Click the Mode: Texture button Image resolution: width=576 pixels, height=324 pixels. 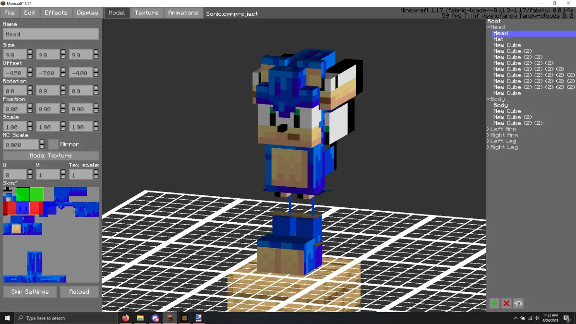(51, 156)
